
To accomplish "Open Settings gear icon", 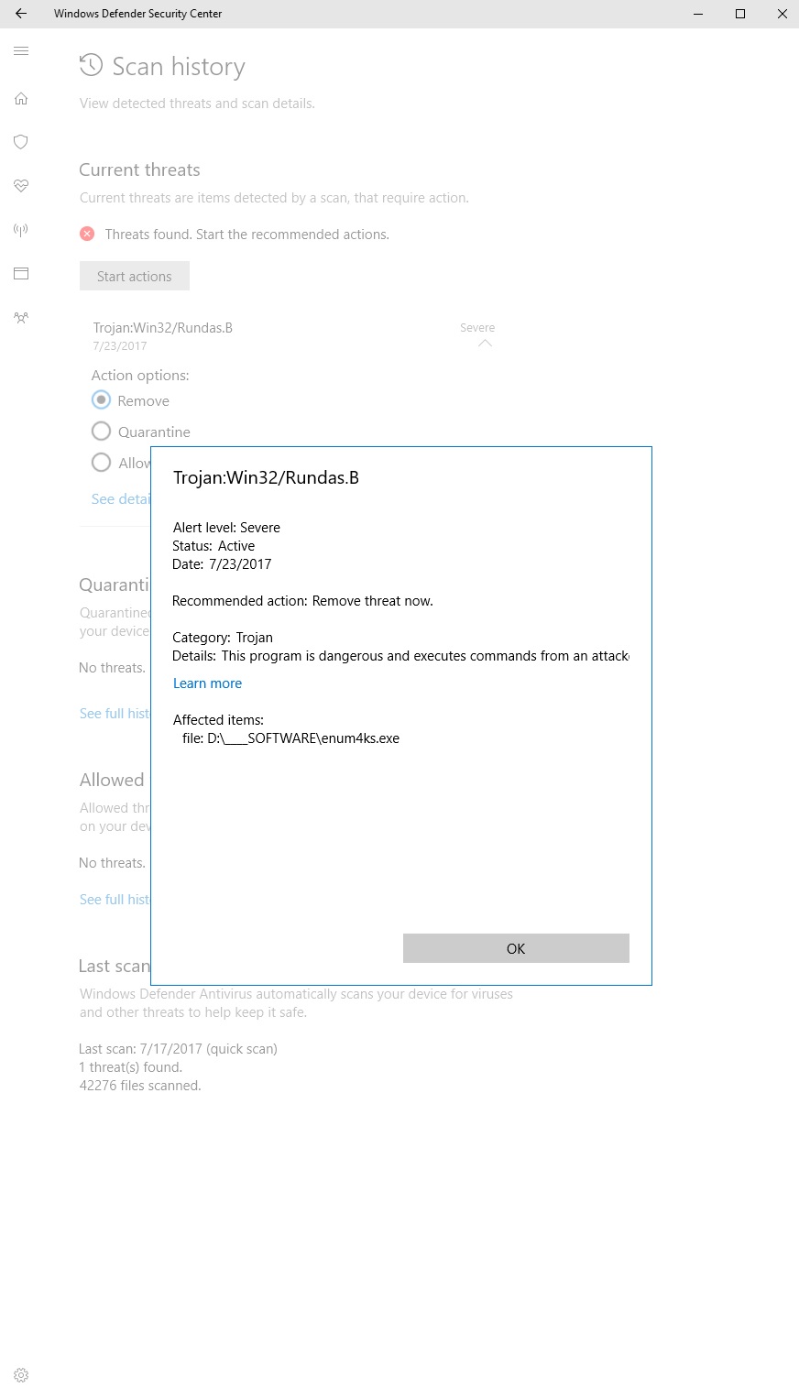I will 21,1375.
